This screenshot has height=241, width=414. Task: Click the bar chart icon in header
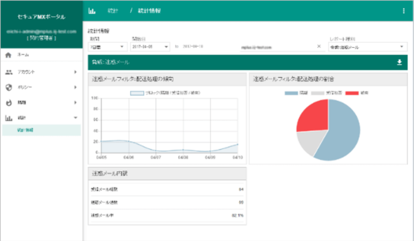[92, 10]
